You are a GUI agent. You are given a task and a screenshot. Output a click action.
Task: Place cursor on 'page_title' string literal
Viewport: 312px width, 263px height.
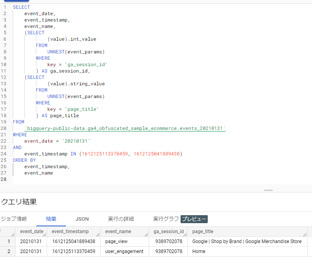tap(81, 109)
